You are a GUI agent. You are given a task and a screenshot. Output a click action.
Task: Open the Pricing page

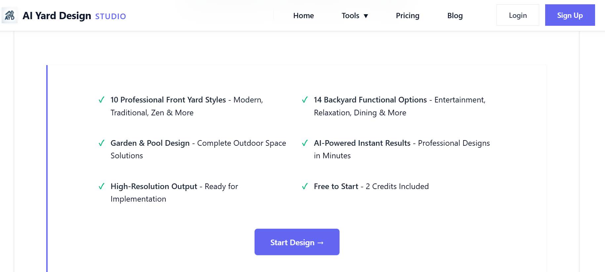[407, 16]
